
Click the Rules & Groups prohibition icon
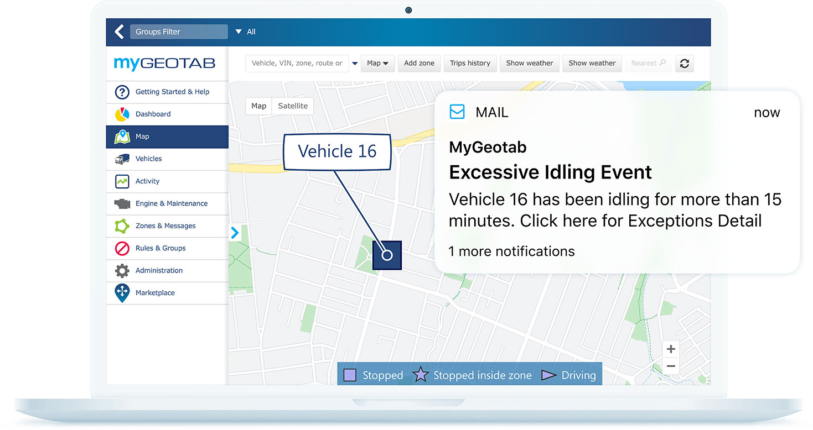[122, 248]
